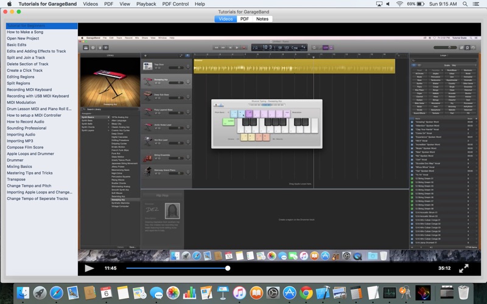Open Notification Center icon

(x=475, y=4)
